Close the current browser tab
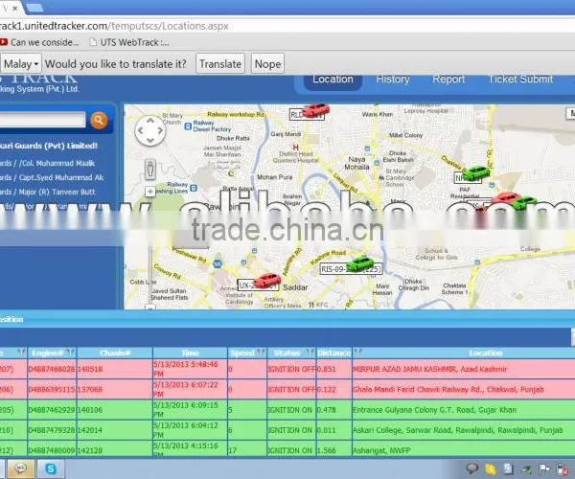Screen dimensions: 575x479 pos(15,8)
